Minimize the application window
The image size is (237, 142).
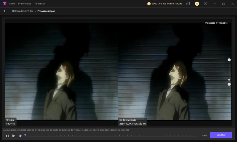pyautogui.click(x=215, y=4)
